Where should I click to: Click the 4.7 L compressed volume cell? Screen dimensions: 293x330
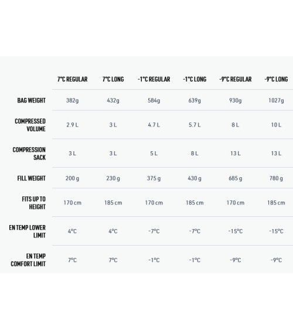[154, 125]
